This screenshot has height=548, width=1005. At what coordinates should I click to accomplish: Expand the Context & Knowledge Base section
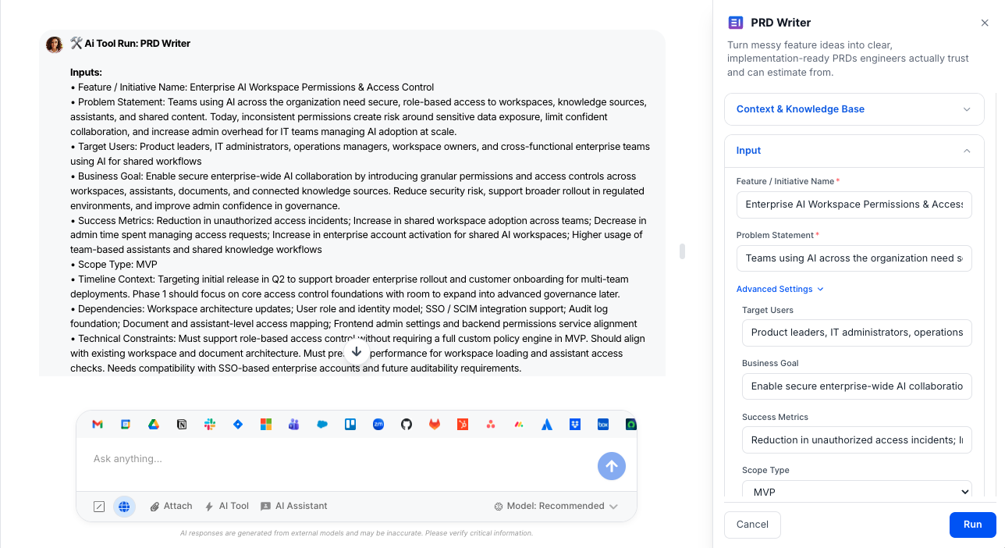click(x=854, y=109)
